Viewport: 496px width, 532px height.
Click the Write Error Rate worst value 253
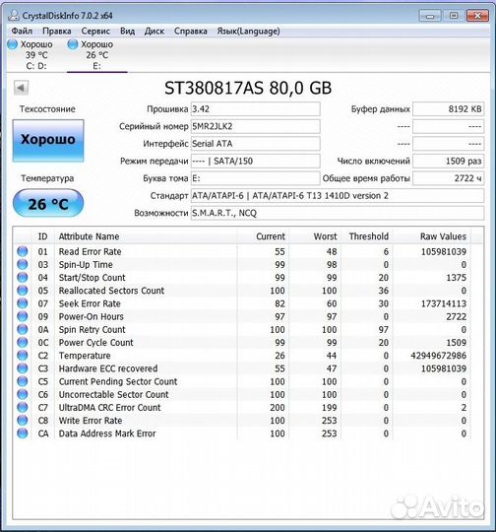pos(330,421)
